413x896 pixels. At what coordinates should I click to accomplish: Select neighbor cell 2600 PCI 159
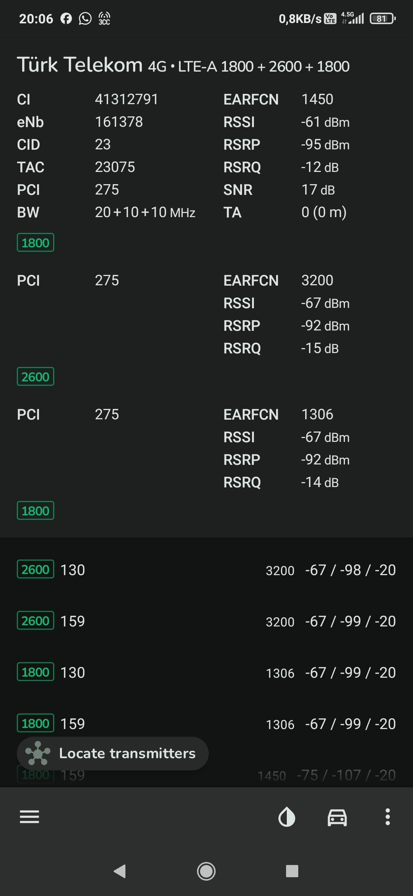[x=206, y=621]
